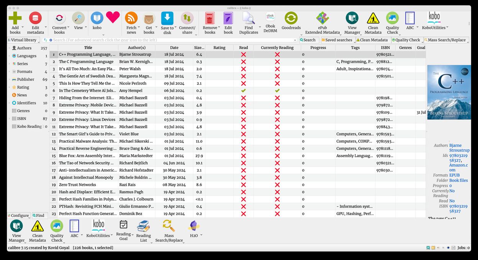Click the kobo library icon
The image size is (478, 260).
pyautogui.click(x=97, y=18)
